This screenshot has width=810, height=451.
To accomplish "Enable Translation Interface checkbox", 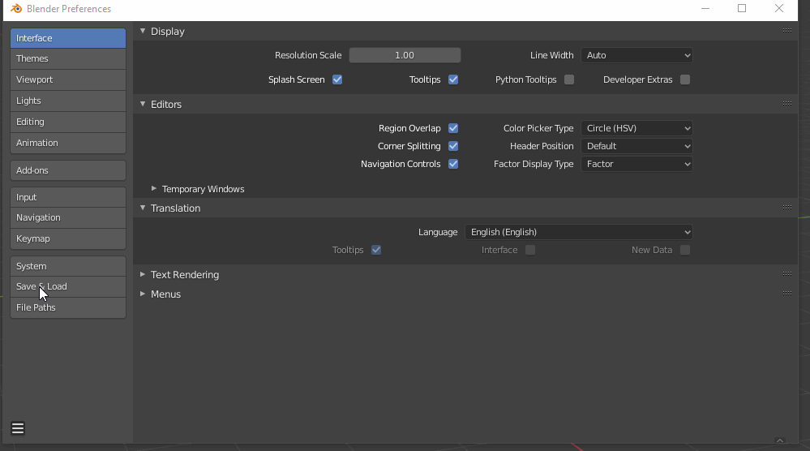I will tap(530, 250).
